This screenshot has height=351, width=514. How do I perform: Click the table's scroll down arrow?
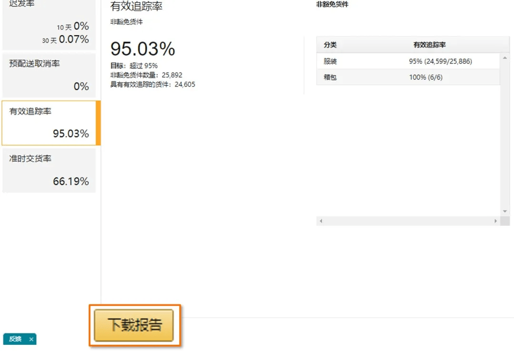coord(505,211)
